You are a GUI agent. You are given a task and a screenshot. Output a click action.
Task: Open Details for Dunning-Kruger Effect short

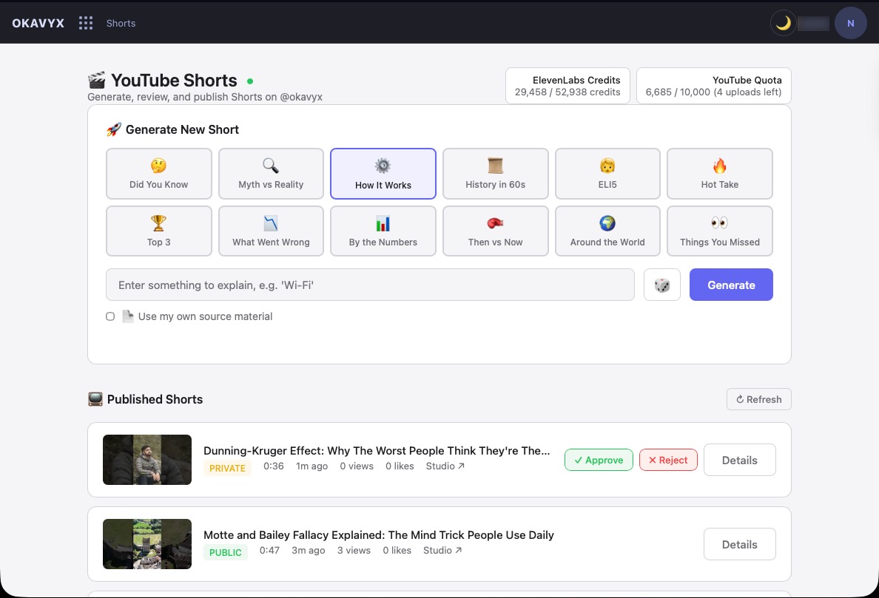[739, 460]
